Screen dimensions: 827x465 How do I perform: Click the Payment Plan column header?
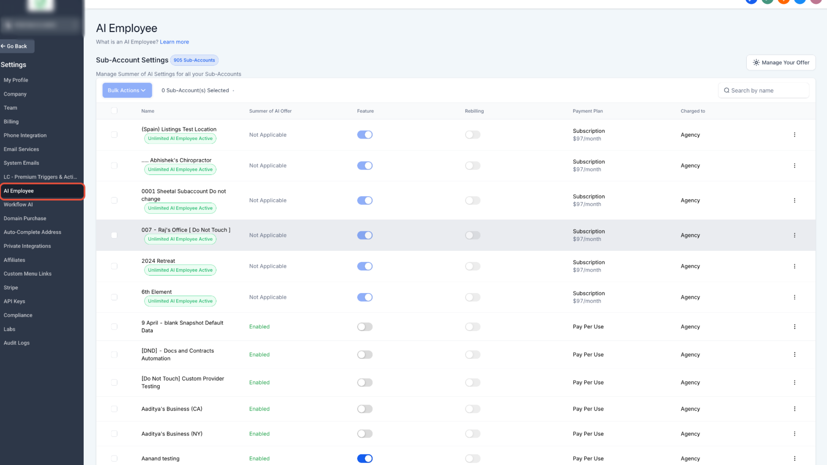588,111
